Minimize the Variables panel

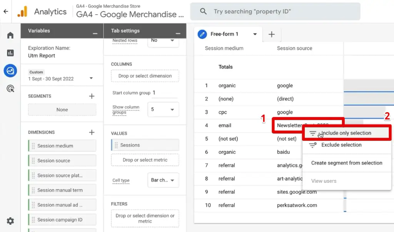(x=95, y=33)
